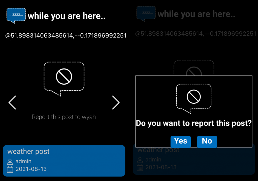Go to previous post with left chevron
Viewport: 258px width, 181px height.
(x=12, y=102)
